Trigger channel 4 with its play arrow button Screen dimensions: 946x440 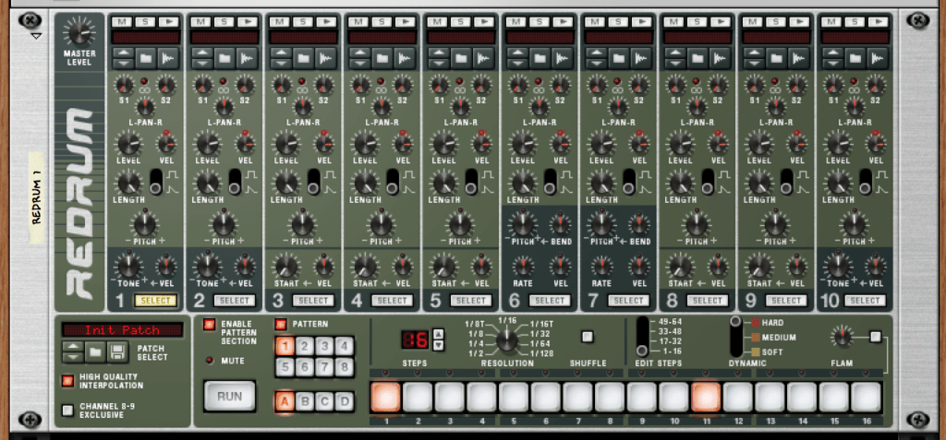[405, 22]
